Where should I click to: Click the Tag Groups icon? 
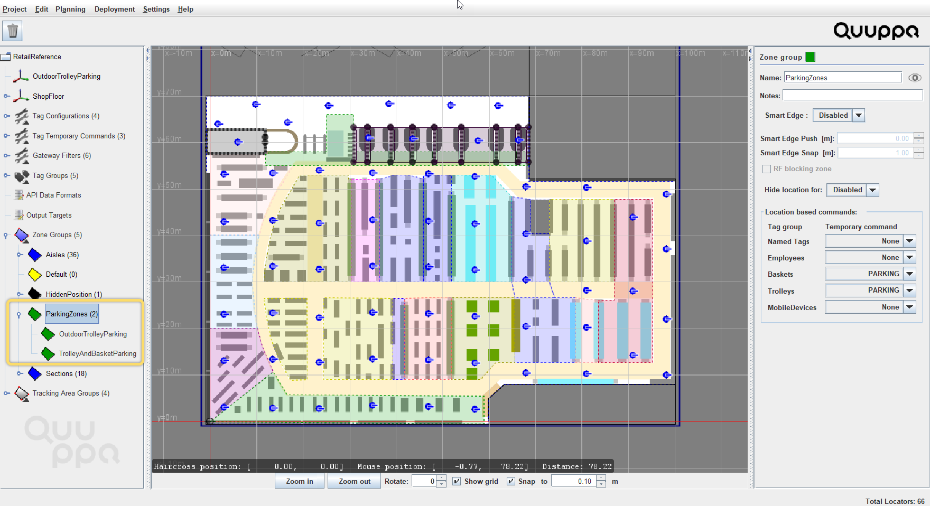click(22, 175)
